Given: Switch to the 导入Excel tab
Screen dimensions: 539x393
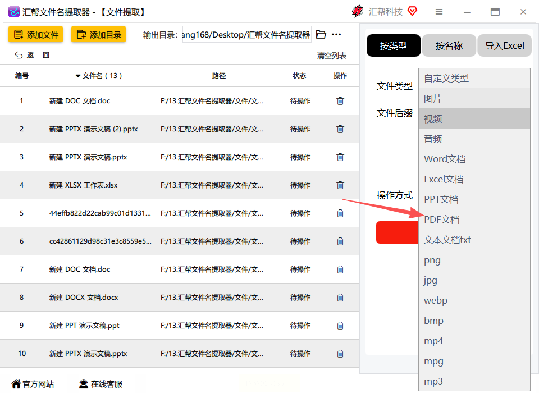Looking at the screenshot, I should click(x=504, y=45).
